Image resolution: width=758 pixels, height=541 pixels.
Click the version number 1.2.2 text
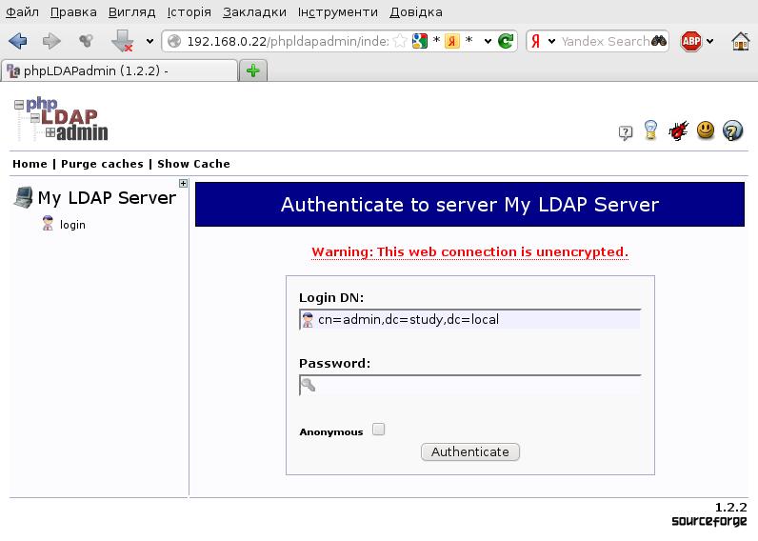pos(731,507)
